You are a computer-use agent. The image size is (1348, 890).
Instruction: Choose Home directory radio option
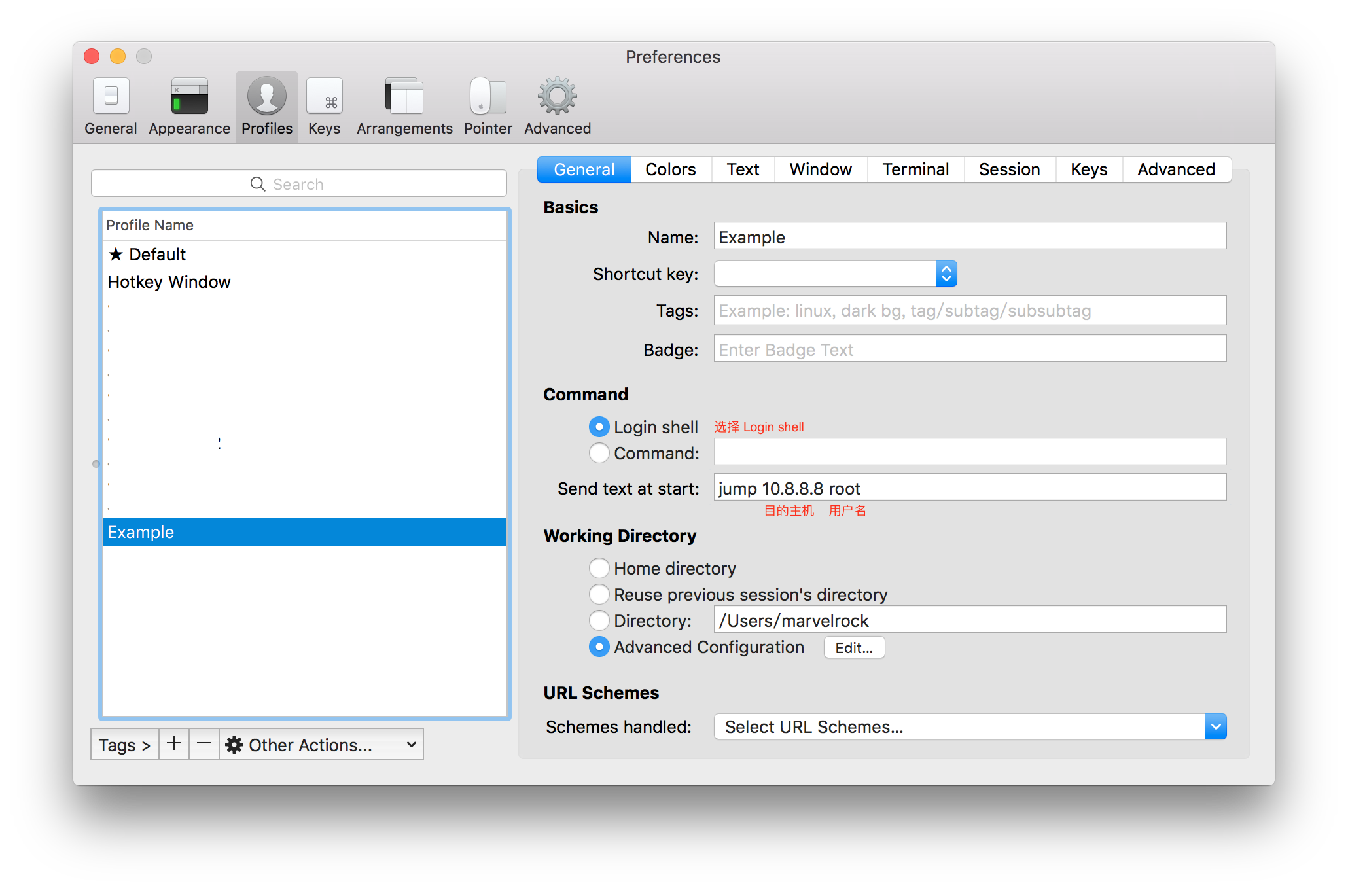[x=599, y=568]
